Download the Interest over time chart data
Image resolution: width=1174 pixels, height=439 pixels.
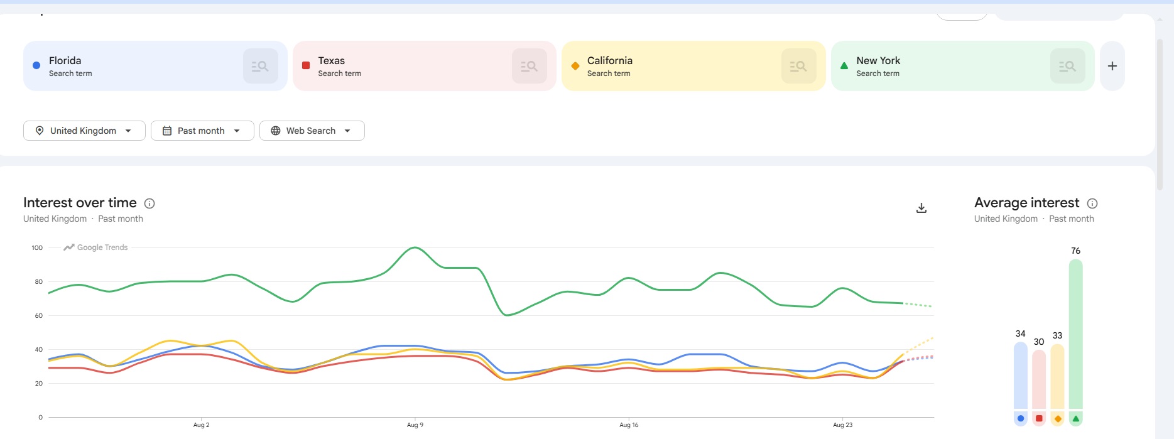coord(921,208)
